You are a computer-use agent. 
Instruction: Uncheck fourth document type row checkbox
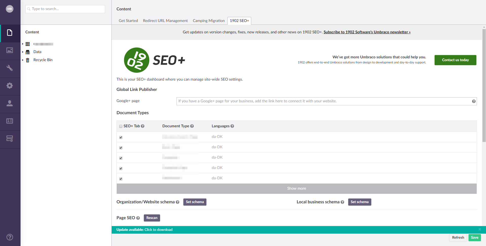pyautogui.click(x=121, y=168)
